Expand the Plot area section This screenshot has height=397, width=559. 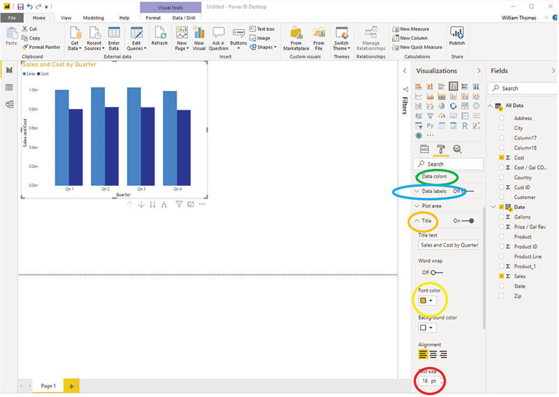coord(418,206)
